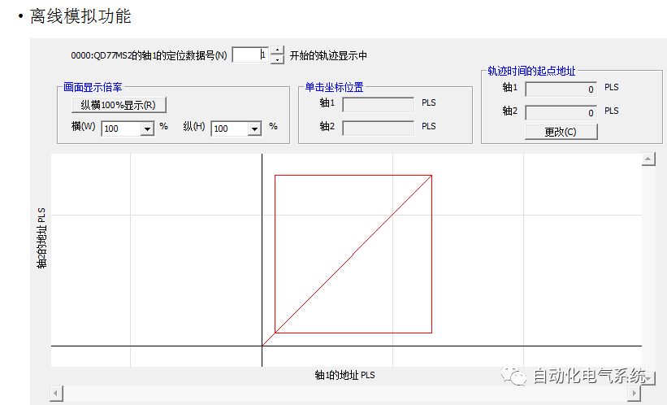Viewport: 667px width, 405px height.
Task: Click 轴2 field under 单击坐标位置
Action: 378,127
